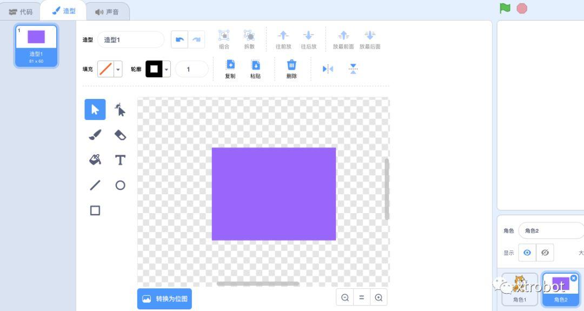This screenshot has height=311, width=584.
Task: Switch to the 代码 (Code) tab
Action: coord(21,11)
